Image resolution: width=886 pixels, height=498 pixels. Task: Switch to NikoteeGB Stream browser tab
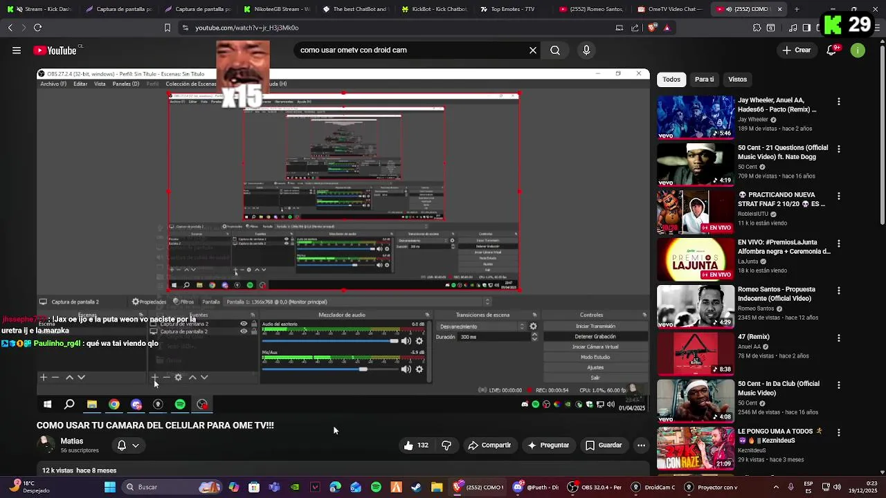point(278,10)
